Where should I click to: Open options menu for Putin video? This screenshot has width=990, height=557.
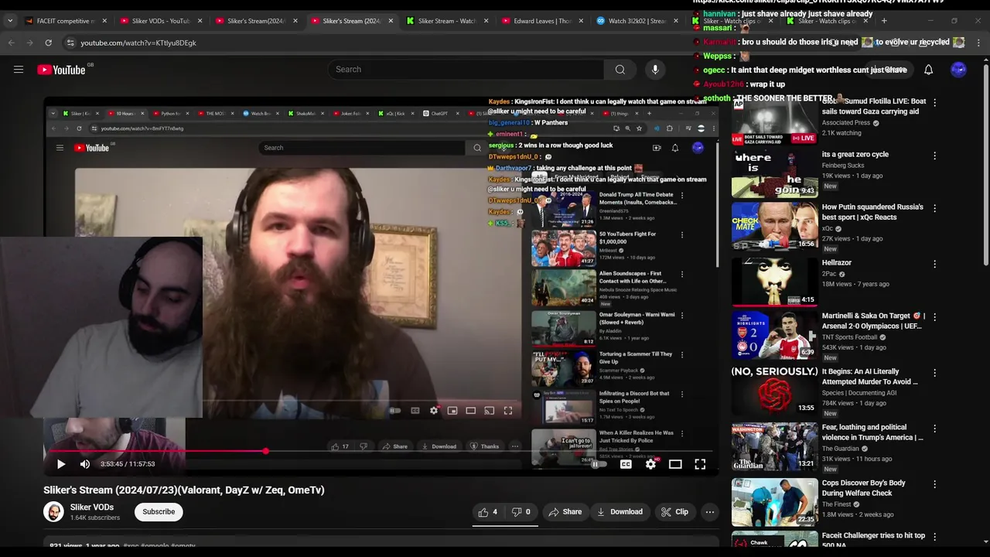pyautogui.click(x=934, y=209)
